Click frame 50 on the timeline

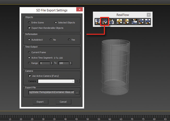88,119
